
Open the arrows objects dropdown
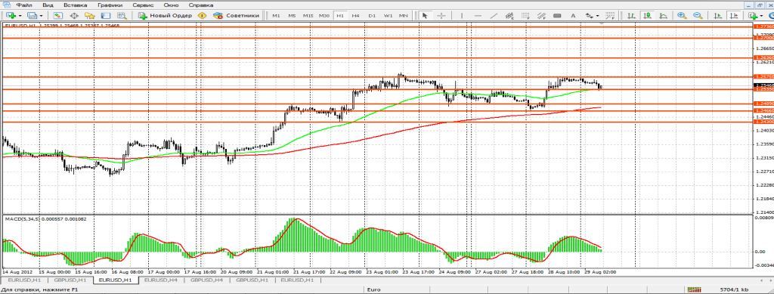coord(598,16)
